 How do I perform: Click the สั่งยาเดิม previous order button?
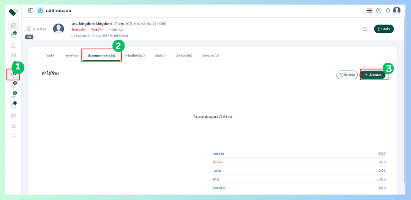click(x=347, y=75)
